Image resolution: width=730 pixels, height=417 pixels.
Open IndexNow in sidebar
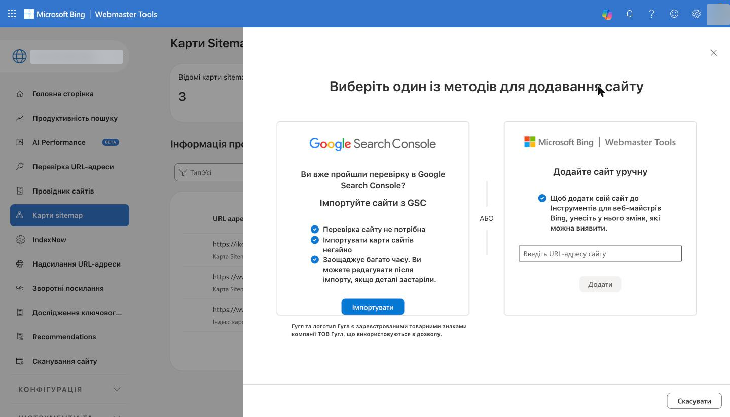[x=69, y=240]
